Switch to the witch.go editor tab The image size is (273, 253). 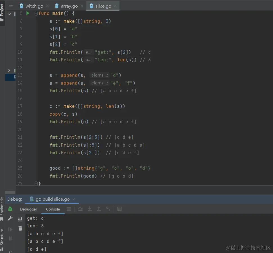coord(34,6)
